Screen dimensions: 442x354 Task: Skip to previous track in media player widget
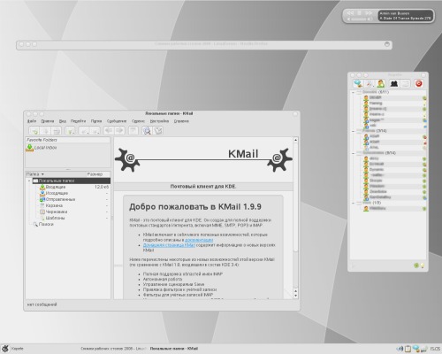[350, 13]
